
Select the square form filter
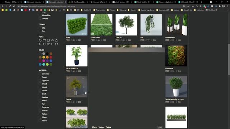point(48,40)
